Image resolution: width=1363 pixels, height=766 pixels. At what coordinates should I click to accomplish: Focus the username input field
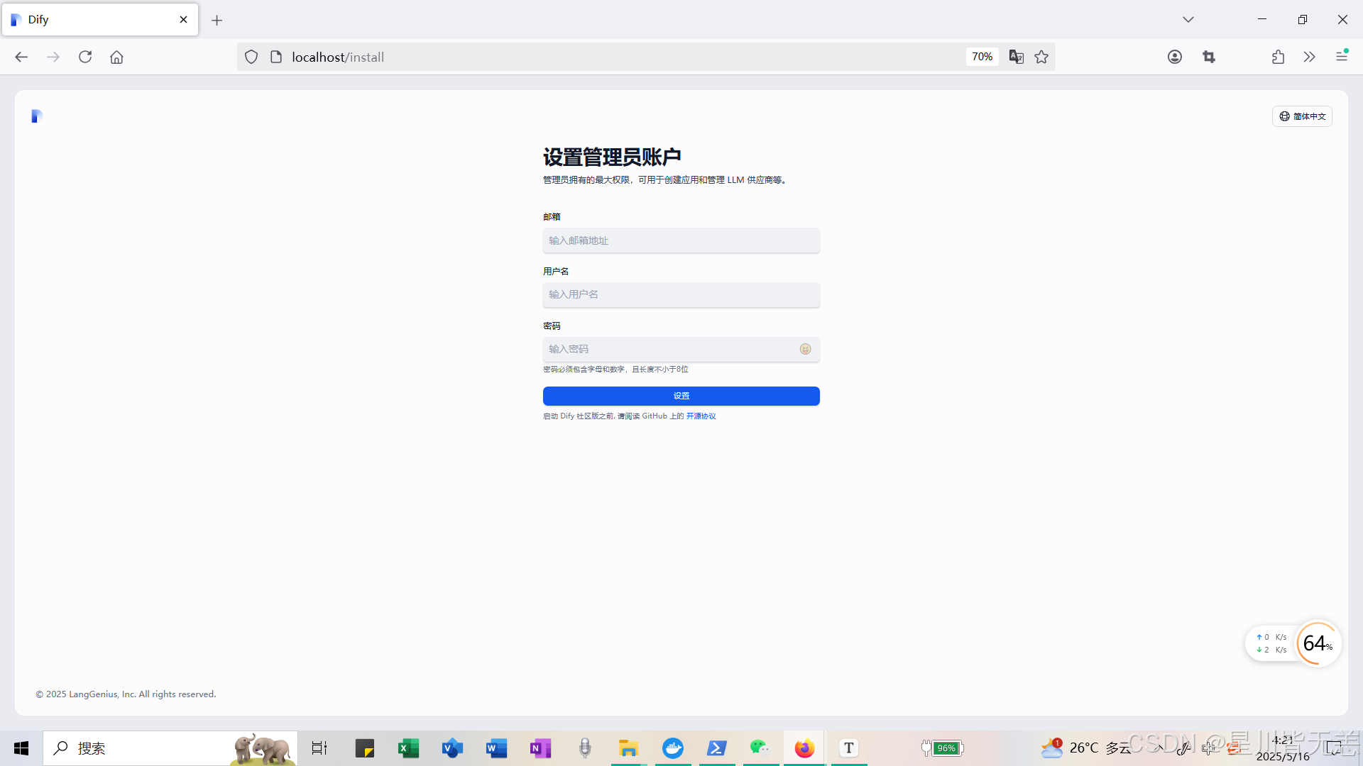[681, 294]
